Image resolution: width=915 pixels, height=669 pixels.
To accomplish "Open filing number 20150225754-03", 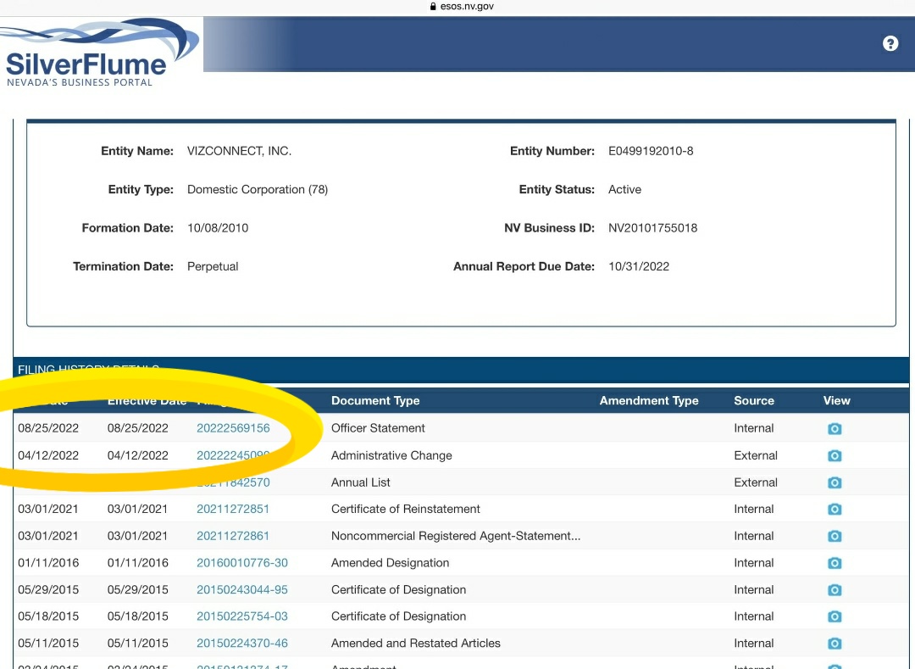I will (241, 616).
